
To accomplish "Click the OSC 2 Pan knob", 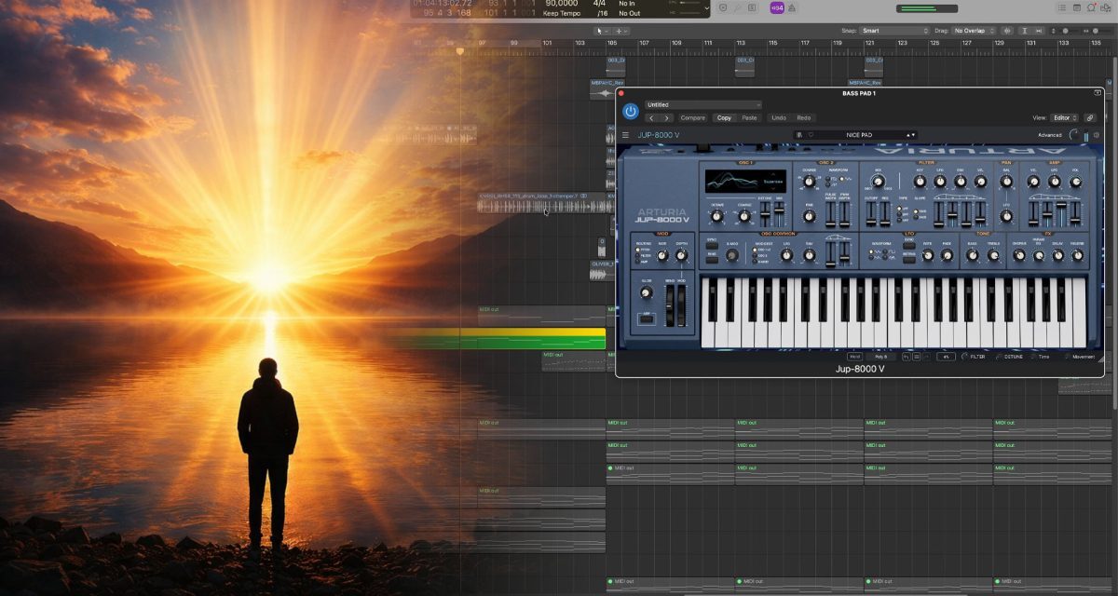I will tap(810, 216).
